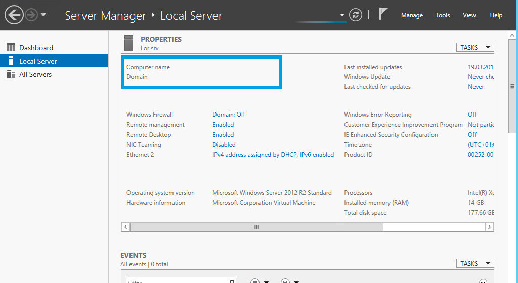
Task: Click the properties horizontal scrollbar right arrow
Action: point(489,227)
